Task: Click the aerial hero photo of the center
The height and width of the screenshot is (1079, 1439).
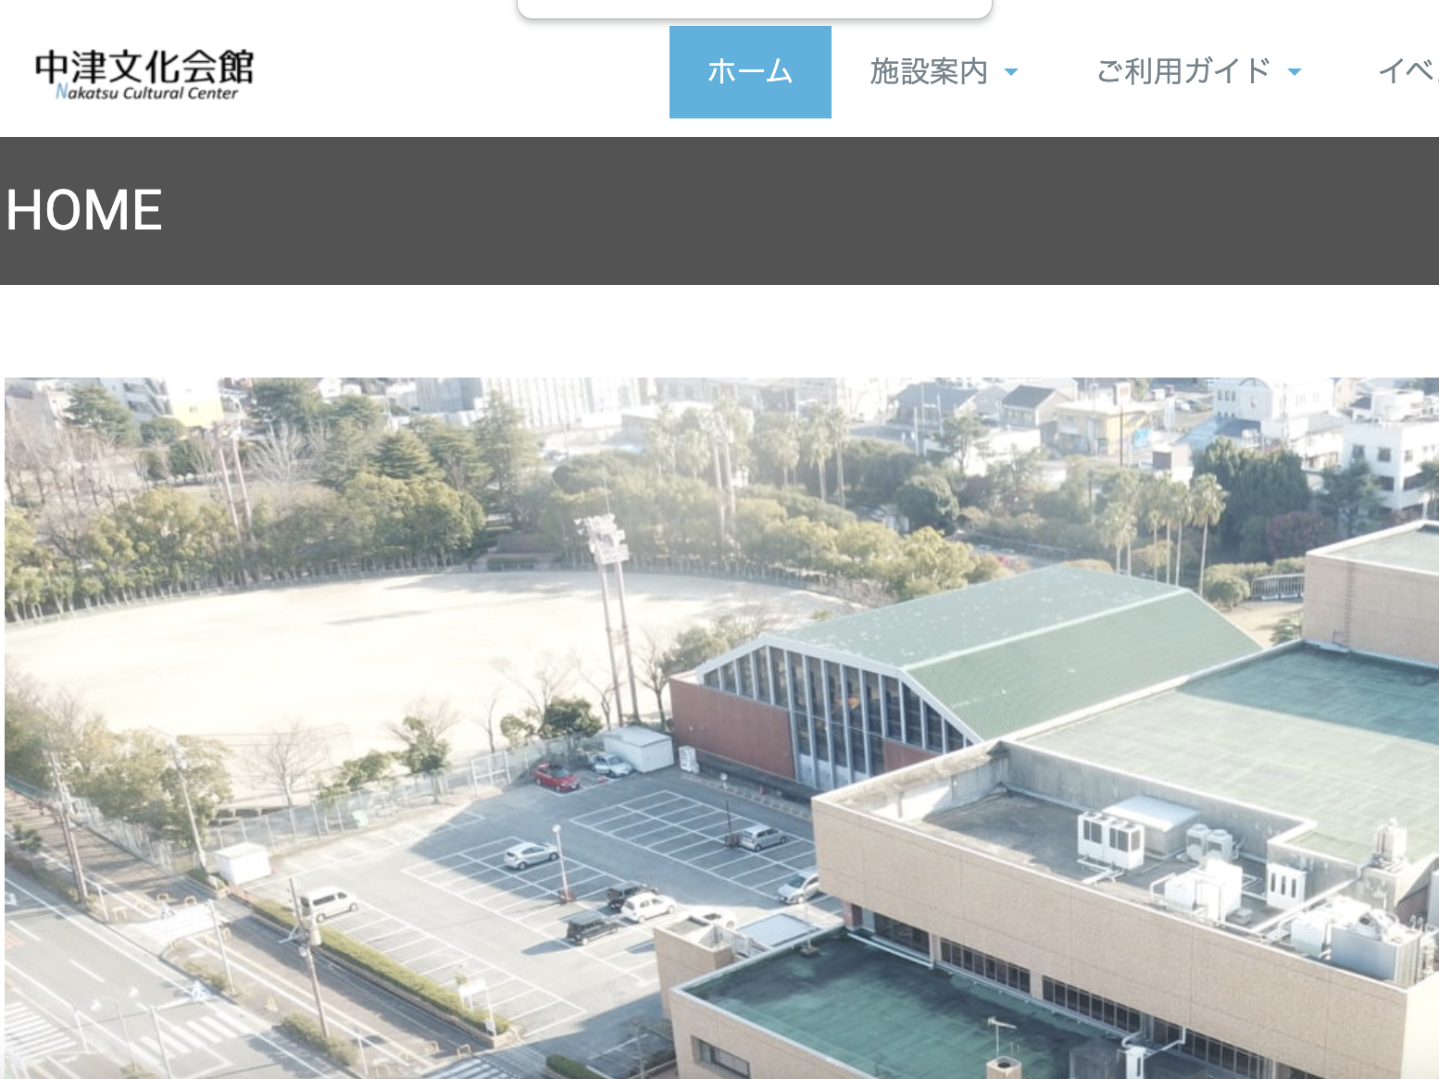Action: click(x=721, y=727)
